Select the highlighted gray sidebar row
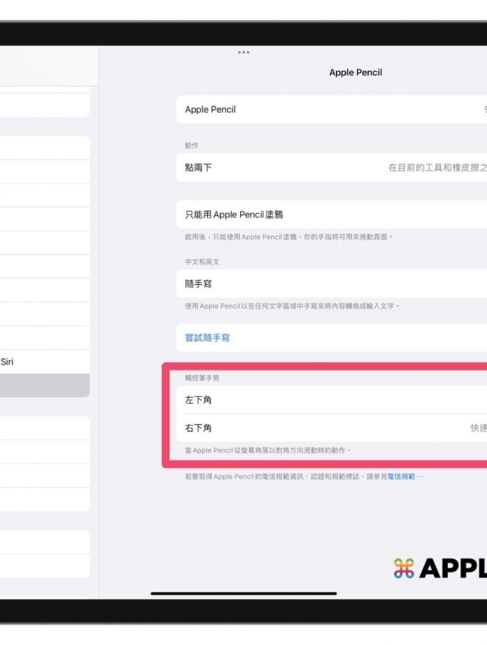Viewport: 487px width, 645px height. point(45,385)
